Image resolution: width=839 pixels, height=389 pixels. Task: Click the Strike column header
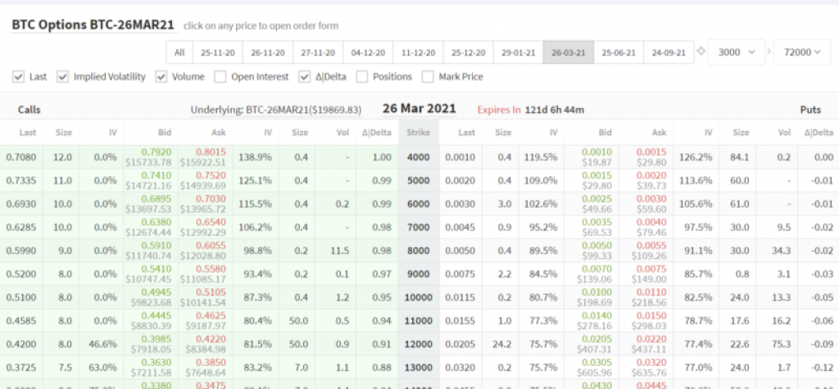click(419, 132)
